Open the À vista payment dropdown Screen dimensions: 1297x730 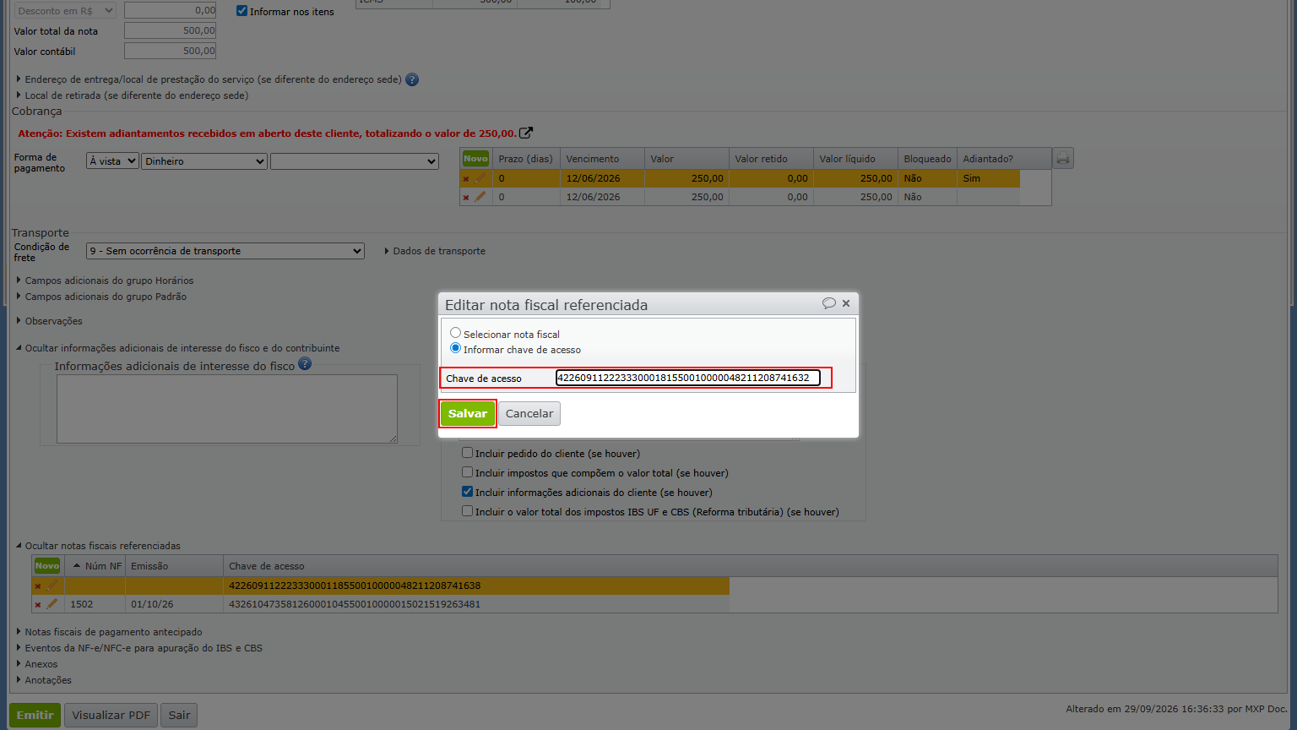[x=112, y=161]
